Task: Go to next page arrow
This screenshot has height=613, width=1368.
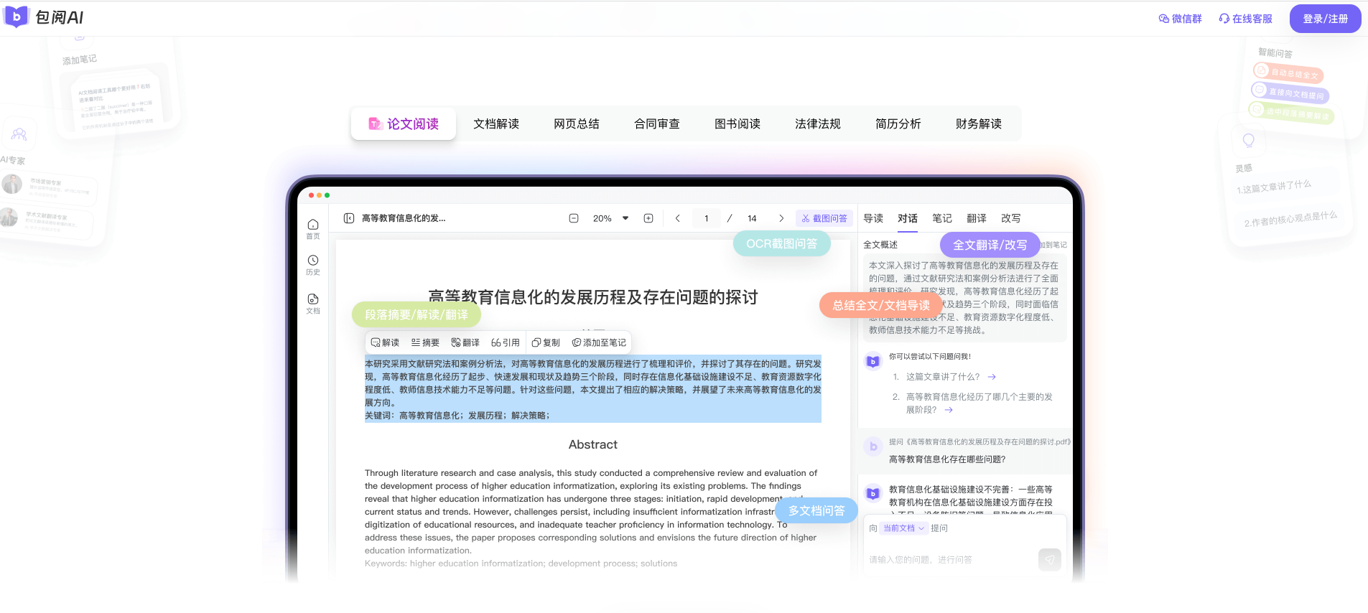Action: point(781,218)
